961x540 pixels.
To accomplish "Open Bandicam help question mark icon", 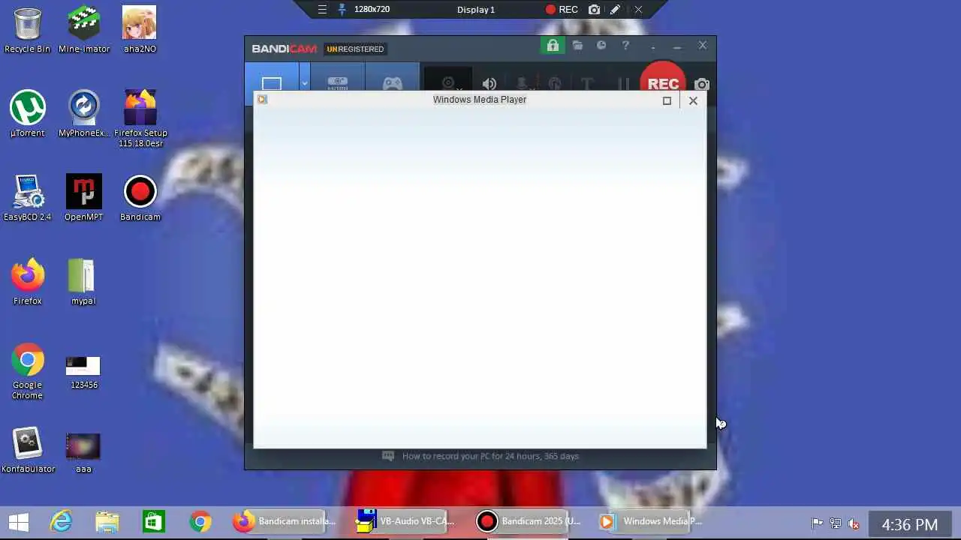I will [x=625, y=46].
